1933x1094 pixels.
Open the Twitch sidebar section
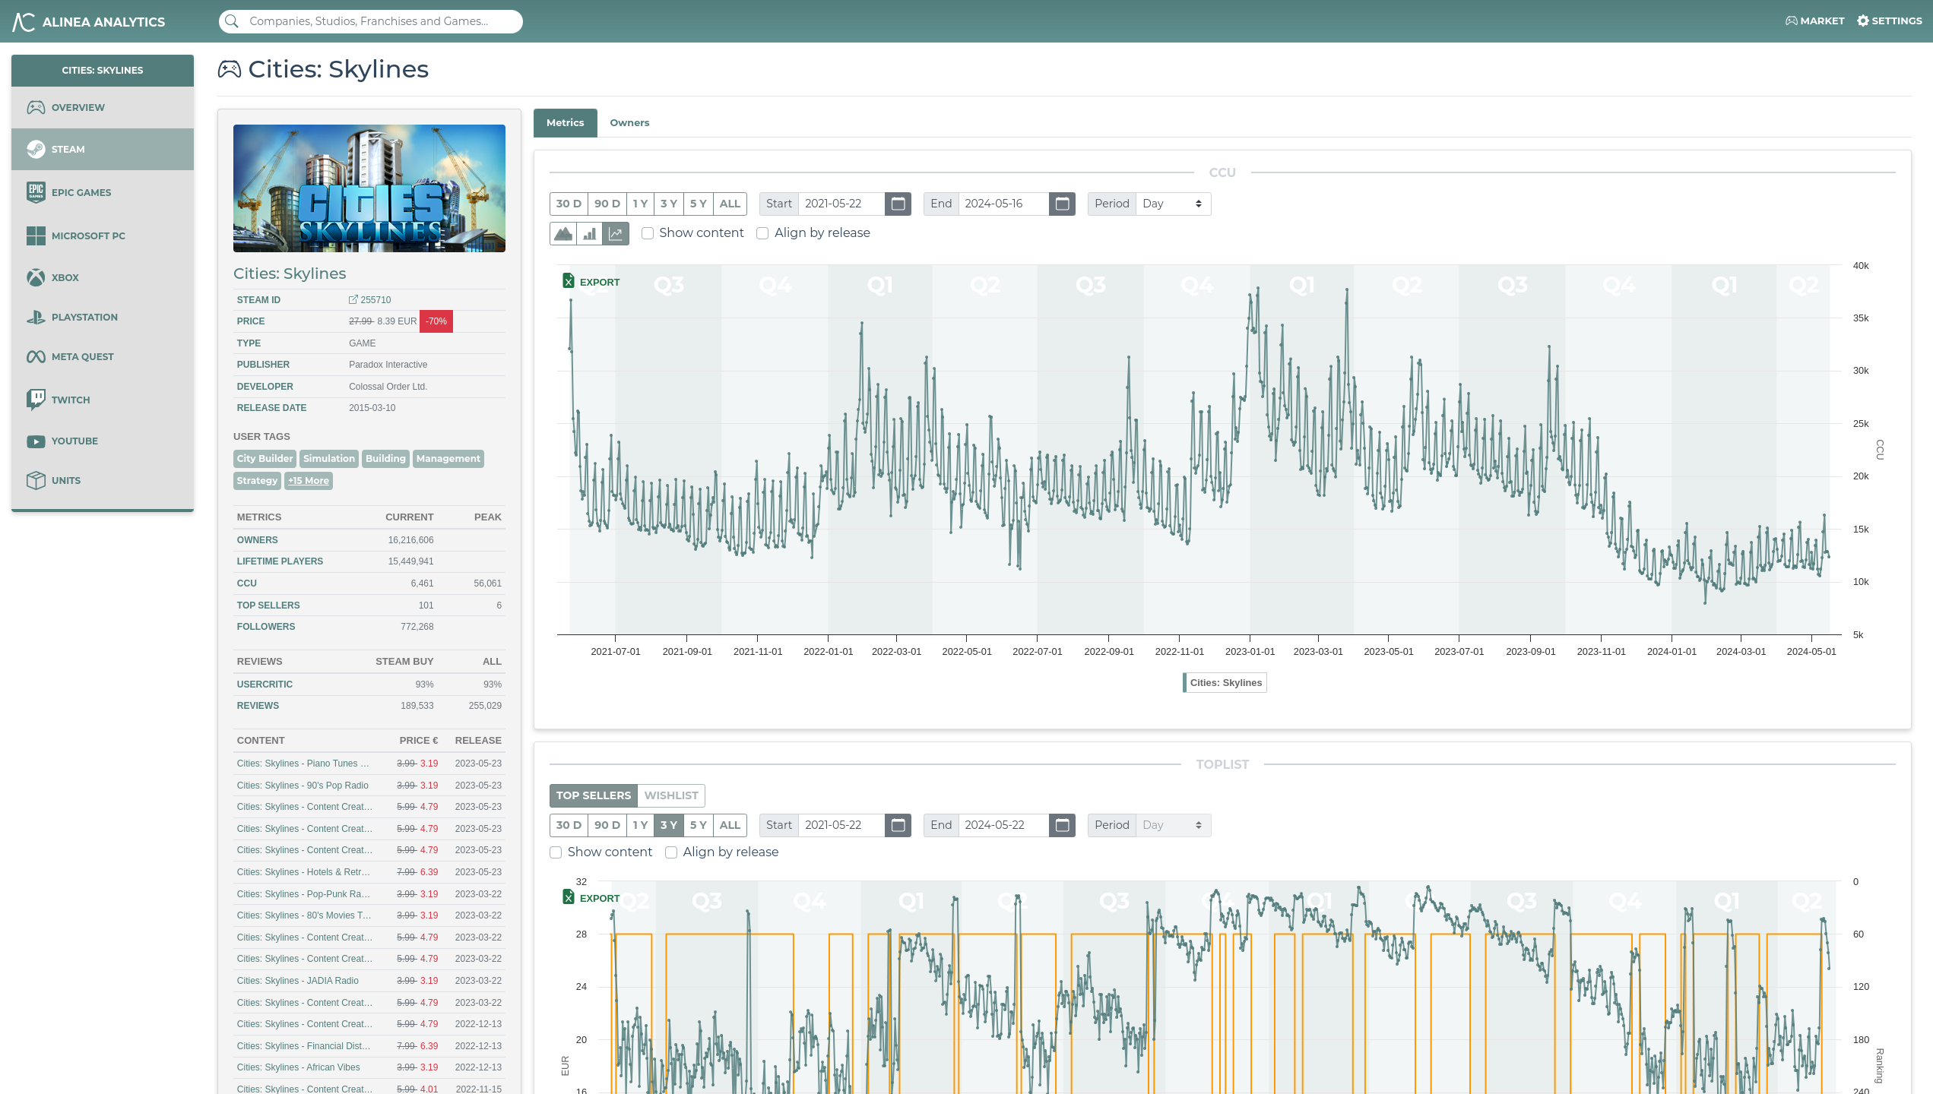pos(103,400)
